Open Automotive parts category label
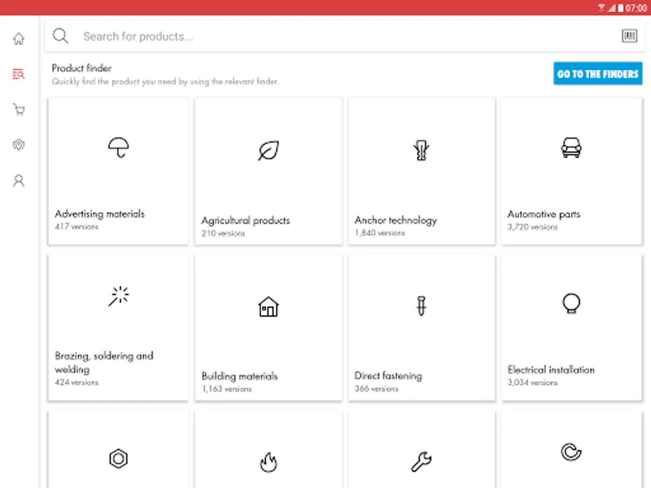Screen dimensions: 651x488 (x=544, y=214)
